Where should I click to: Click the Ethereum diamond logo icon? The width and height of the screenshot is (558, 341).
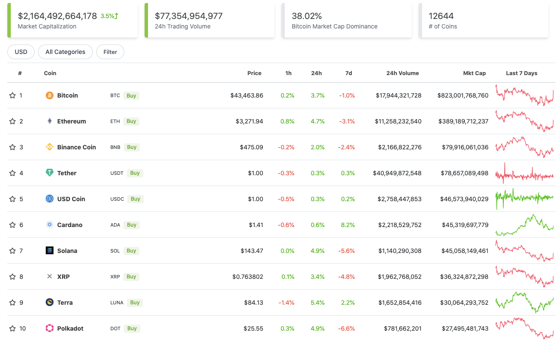(50, 121)
